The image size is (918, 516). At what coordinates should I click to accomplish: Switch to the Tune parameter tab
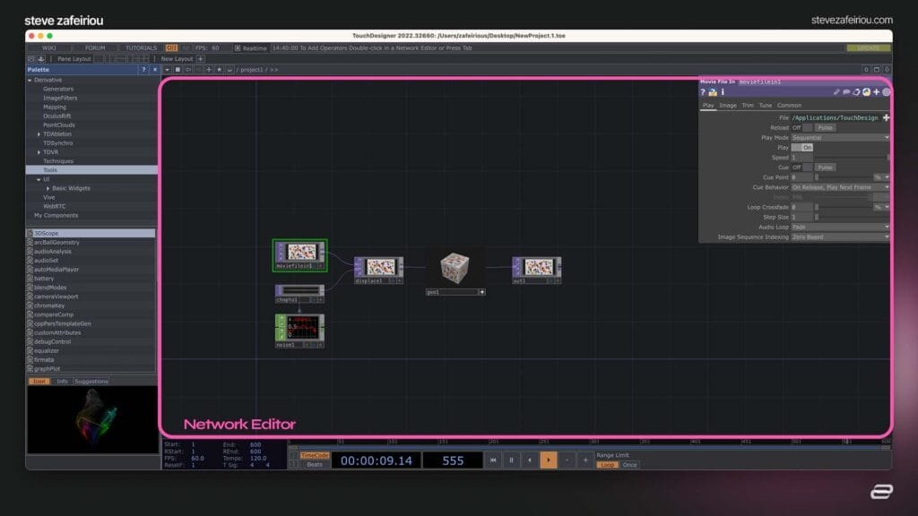pyautogui.click(x=766, y=106)
